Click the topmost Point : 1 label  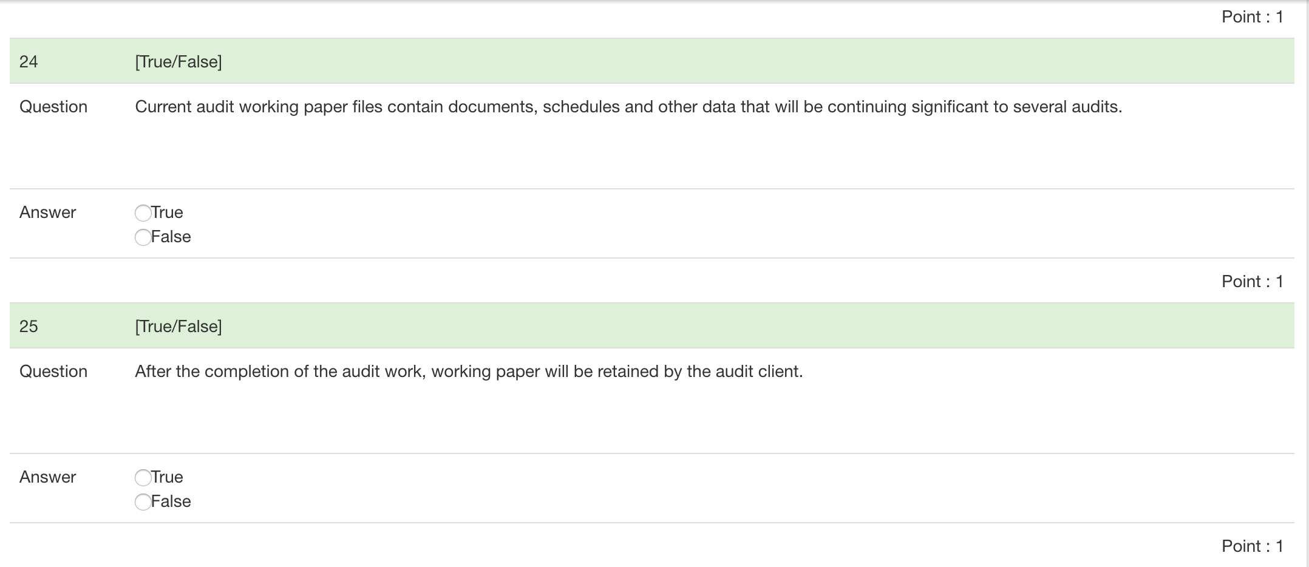pyautogui.click(x=1253, y=16)
